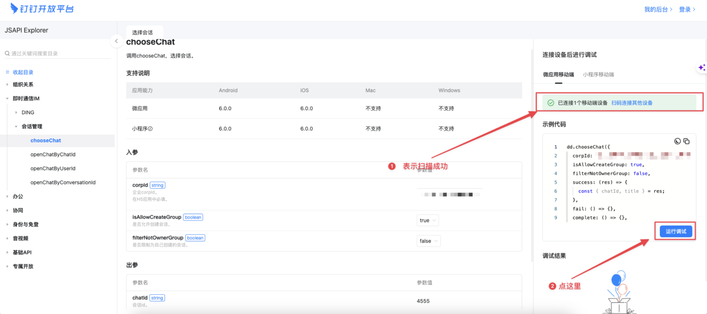
Task: Switch to the 微应用移动端 tab
Action: 558,74
